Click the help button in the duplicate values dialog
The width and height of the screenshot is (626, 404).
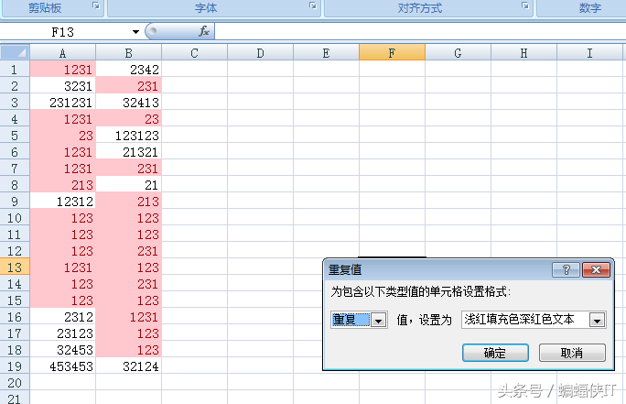566,270
